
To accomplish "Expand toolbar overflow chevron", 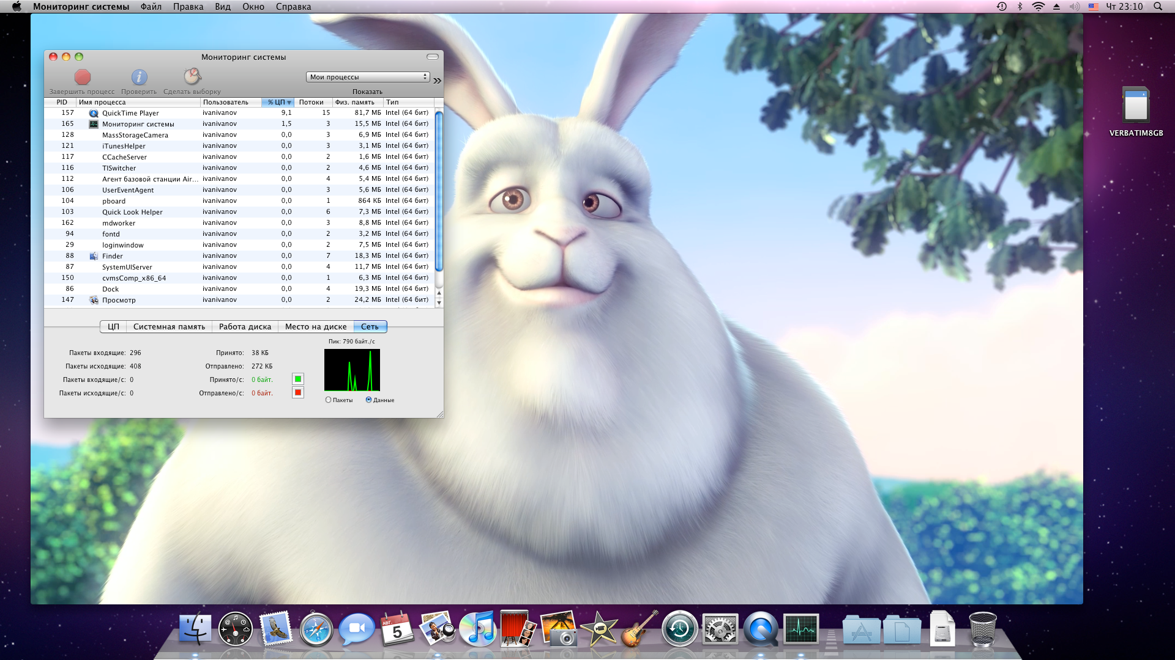I will pyautogui.click(x=437, y=80).
